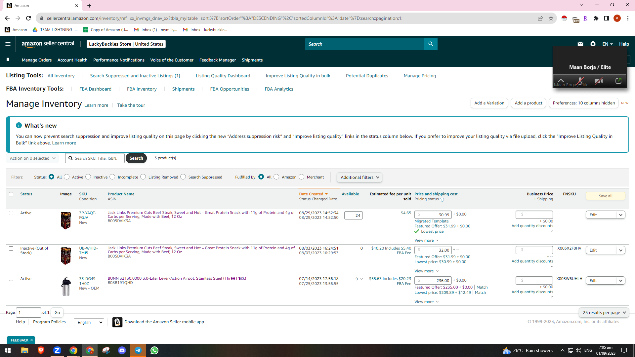Screen dimensions: 635x357
Task: Open the Listing Quality Dashboard link
Action: [x=223, y=76]
